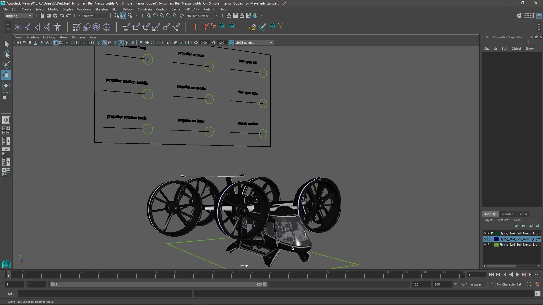
Task: Open Render Settings clapboard gear icon
Action: (x=249, y=16)
